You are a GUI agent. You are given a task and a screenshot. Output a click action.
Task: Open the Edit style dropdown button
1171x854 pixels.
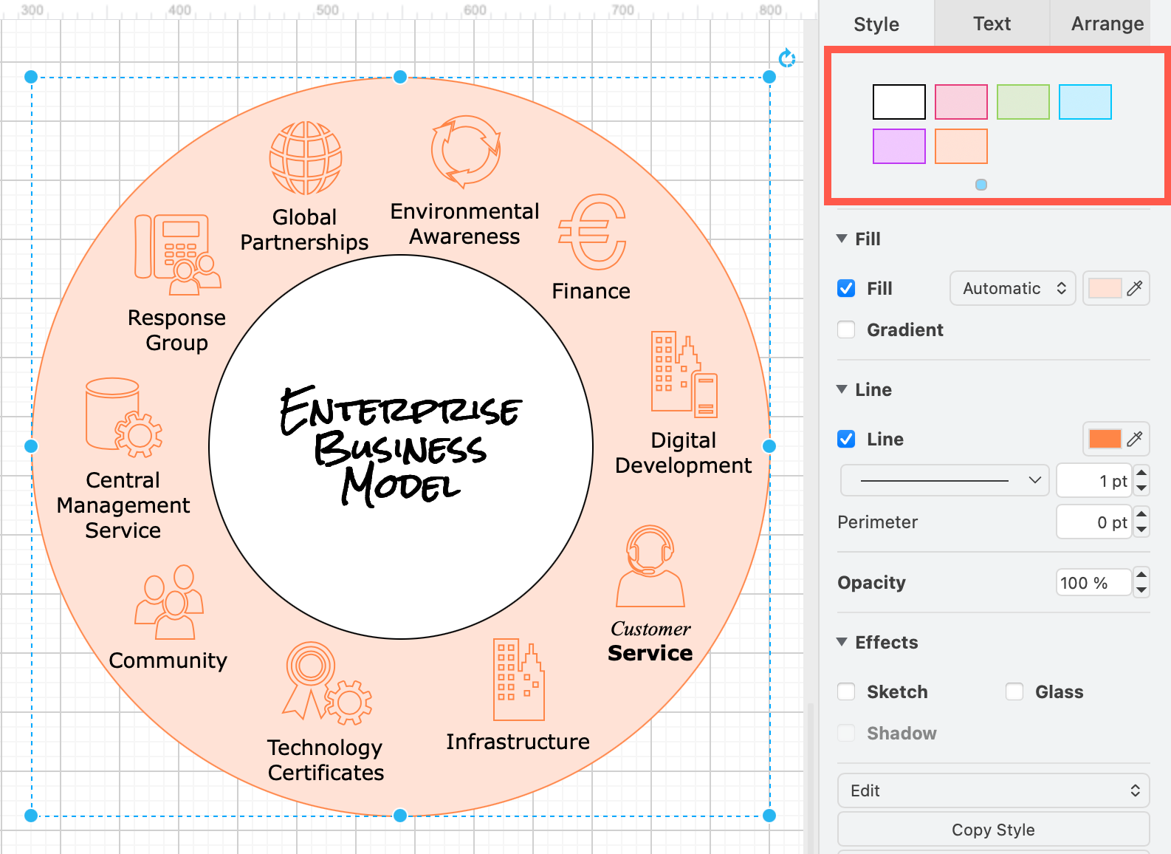[993, 790]
